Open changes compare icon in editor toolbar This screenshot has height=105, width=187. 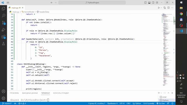click(165, 8)
